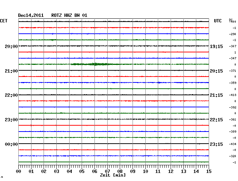Click the minute-axis label 00
This screenshot has width=238, height=181.
pyautogui.click(x=19, y=171)
